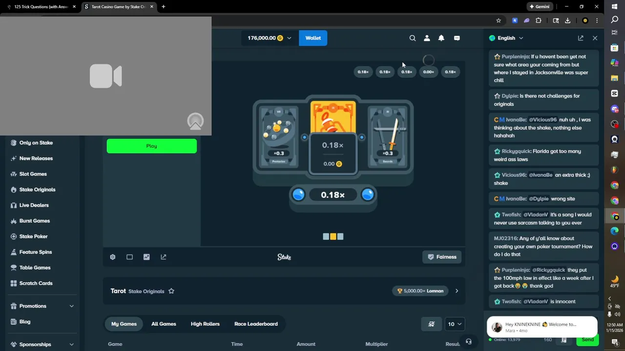Click the 5,000.00× Lomnan big win badge
Viewport: 625px width, 351px height.
(420, 291)
